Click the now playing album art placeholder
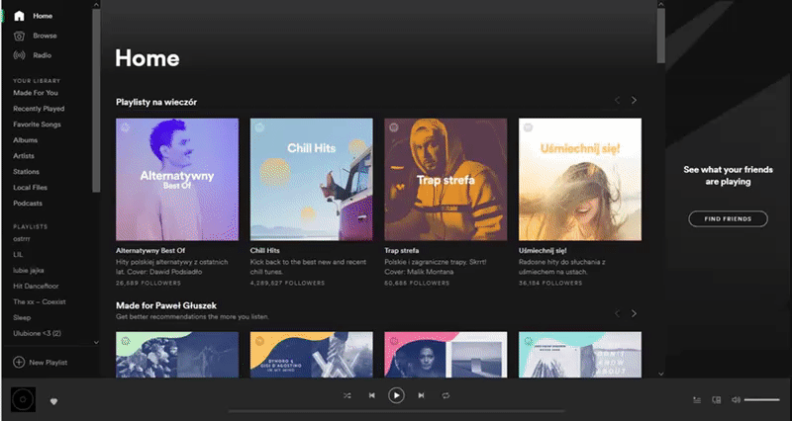The image size is (792, 421). coord(23,400)
